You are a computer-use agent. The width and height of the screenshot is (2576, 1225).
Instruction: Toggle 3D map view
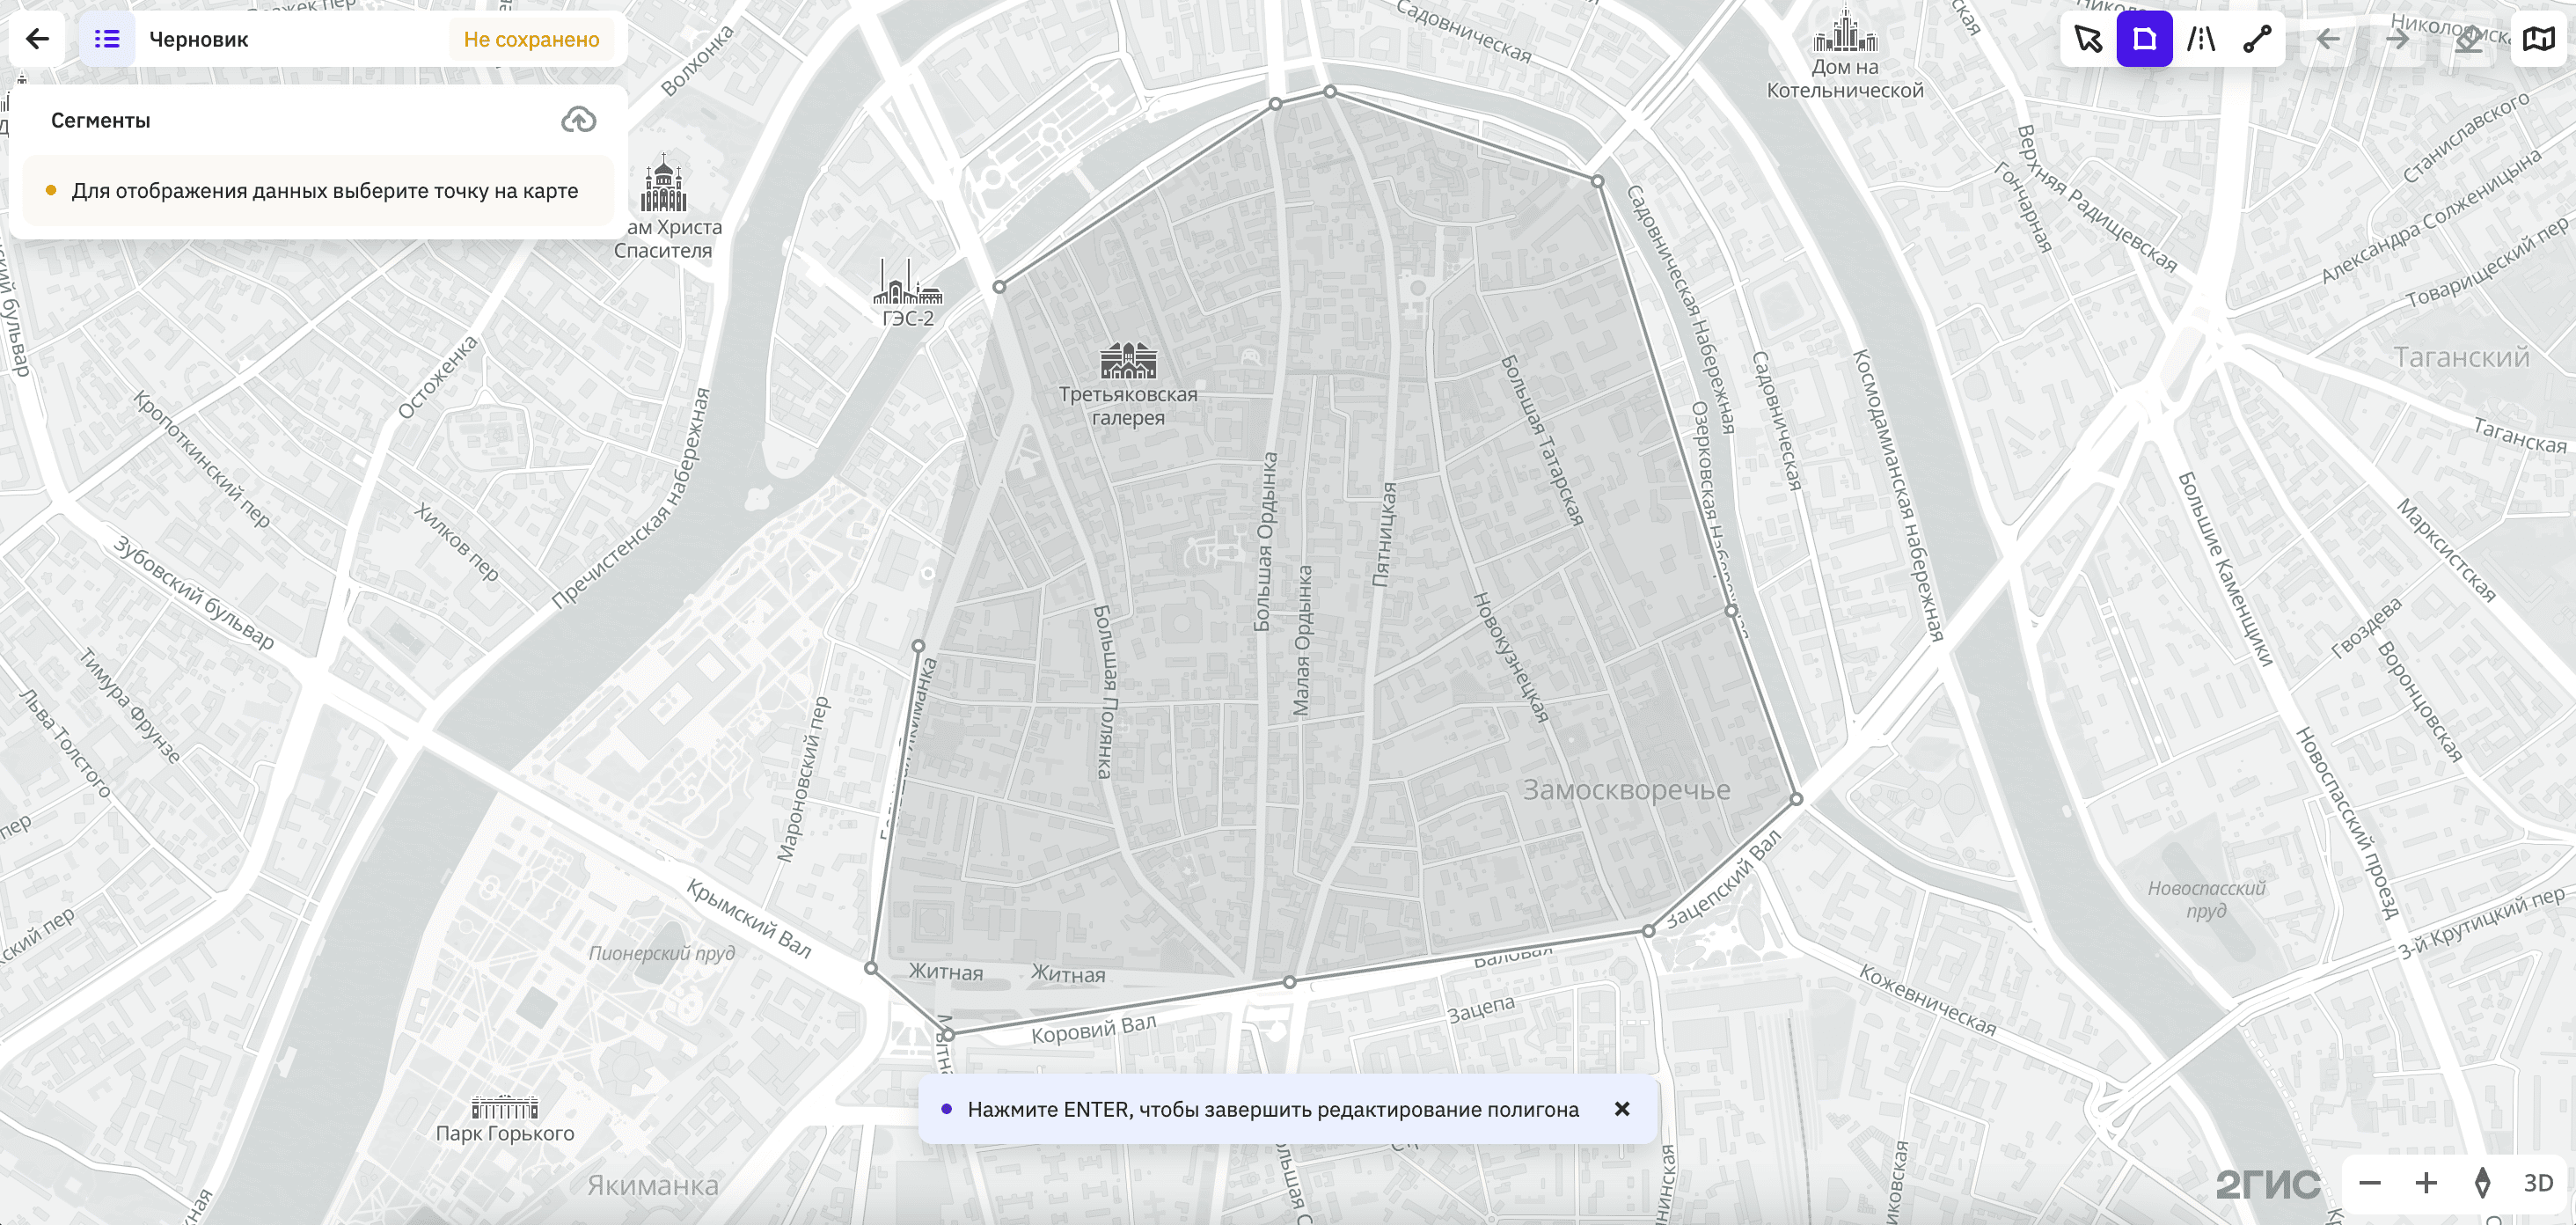[x=2537, y=1183]
